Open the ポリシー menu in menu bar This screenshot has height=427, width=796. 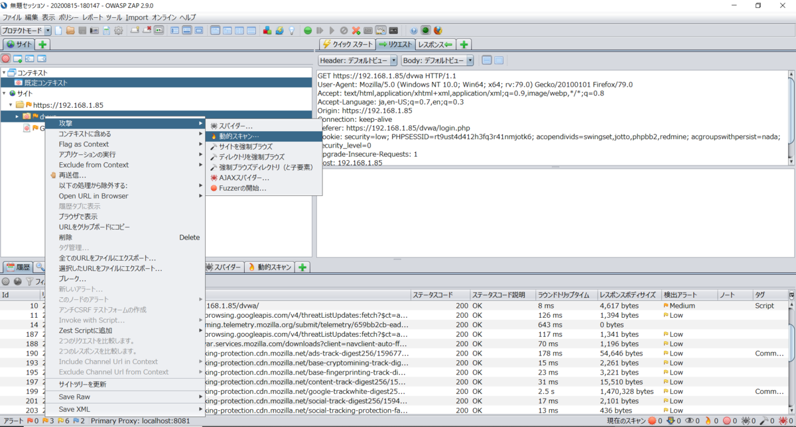pos(70,17)
